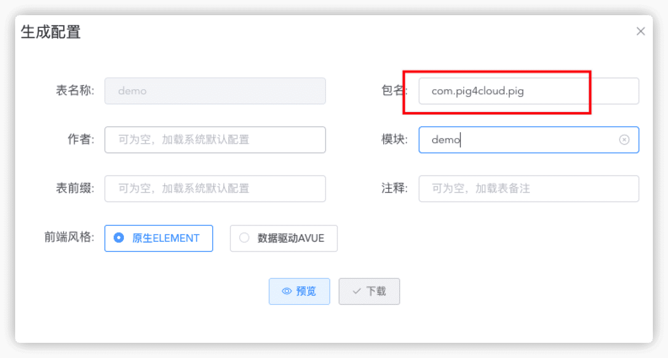Image resolution: width=668 pixels, height=358 pixels.
Task: Click the 作者 field label
Action: [81, 139]
